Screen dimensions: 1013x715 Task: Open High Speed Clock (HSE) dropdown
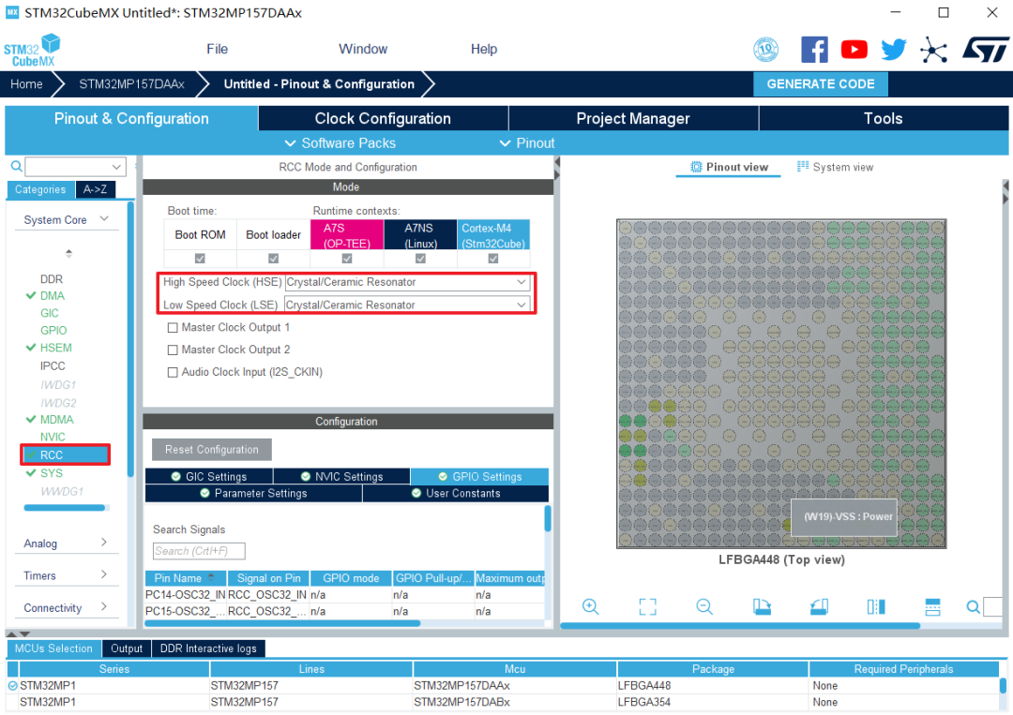pyautogui.click(x=408, y=282)
